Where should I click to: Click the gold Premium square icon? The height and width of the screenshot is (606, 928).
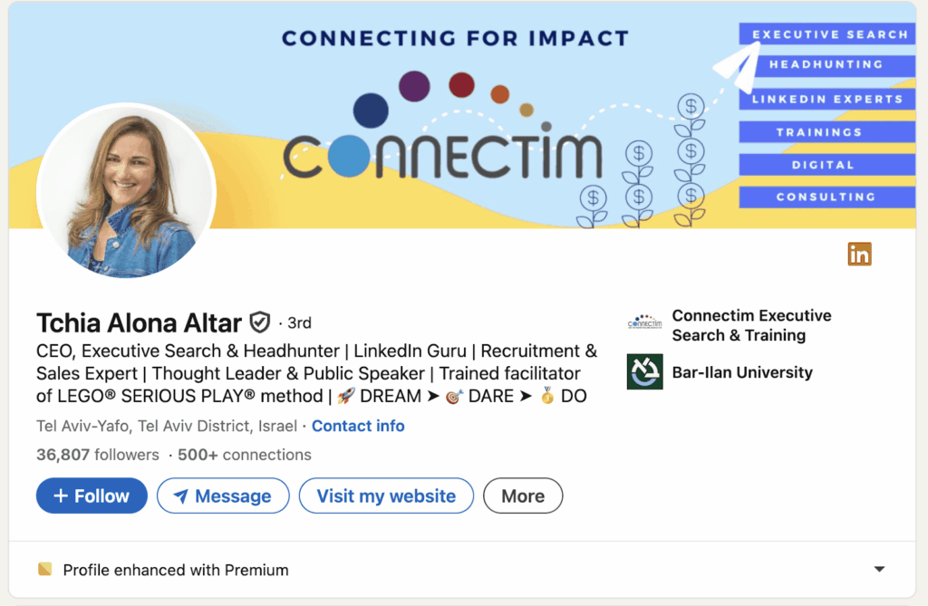click(45, 570)
